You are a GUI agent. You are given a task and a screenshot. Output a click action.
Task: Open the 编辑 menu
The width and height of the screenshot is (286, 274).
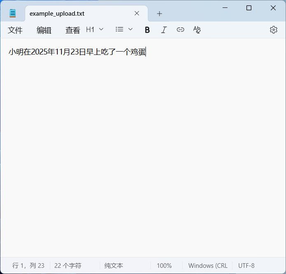44,30
